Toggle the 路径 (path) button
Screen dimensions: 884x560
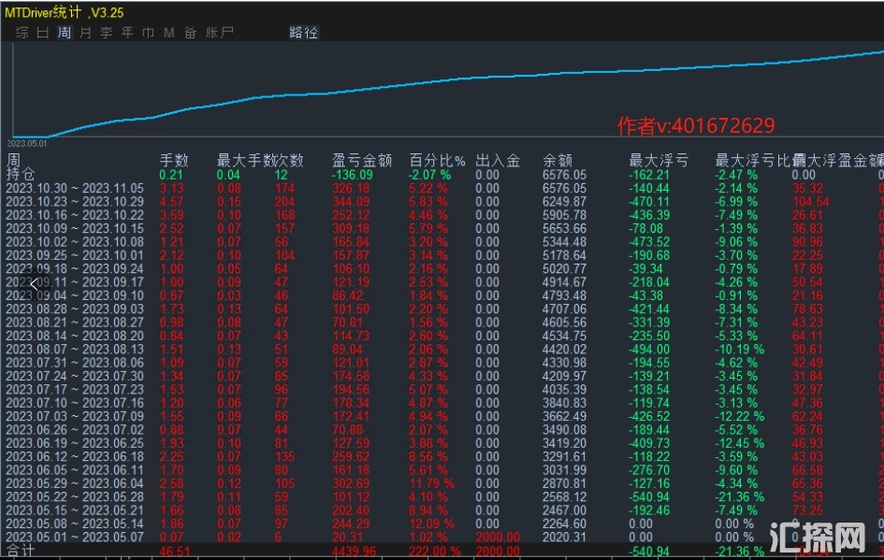pyautogui.click(x=304, y=33)
